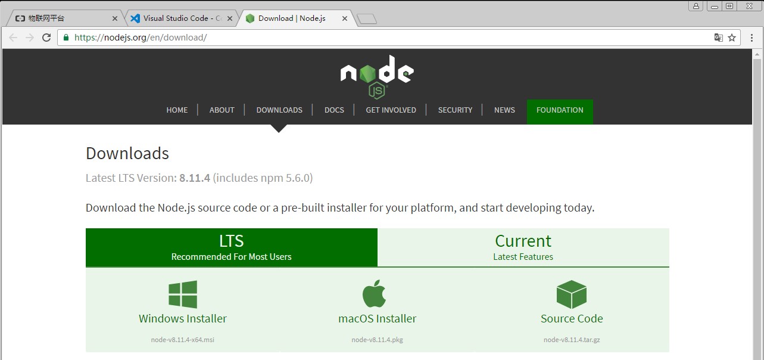Click the user profile icon in title bar
This screenshot has width=764, height=360.
pos(696,6)
